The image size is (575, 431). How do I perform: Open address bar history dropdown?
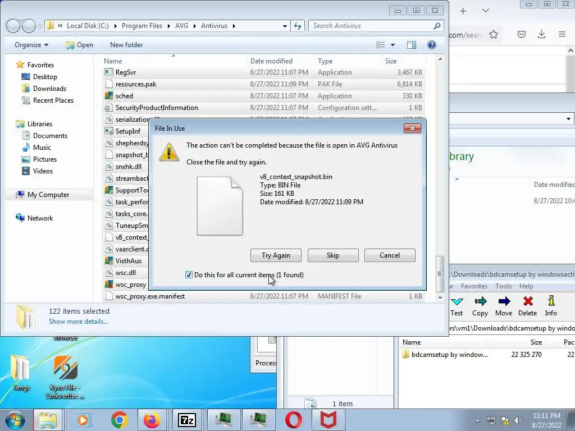click(x=285, y=26)
